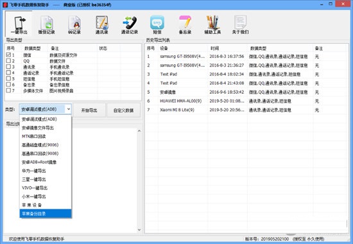353x244 pixels.
Task: Close the application window
Action: point(343,4)
